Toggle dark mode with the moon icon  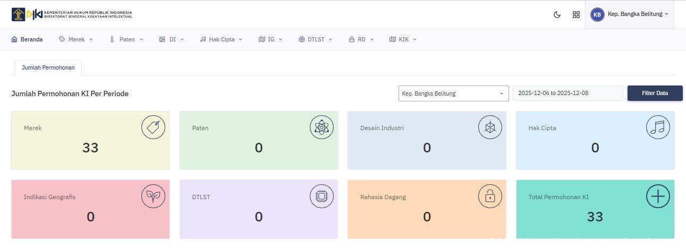pyautogui.click(x=557, y=15)
